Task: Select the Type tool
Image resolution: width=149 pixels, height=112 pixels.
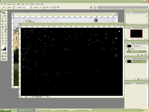Action: (5, 35)
